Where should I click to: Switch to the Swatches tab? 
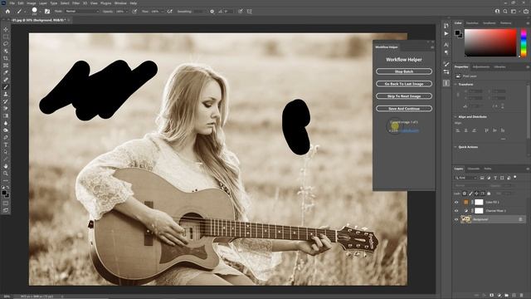tap(472, 23)
